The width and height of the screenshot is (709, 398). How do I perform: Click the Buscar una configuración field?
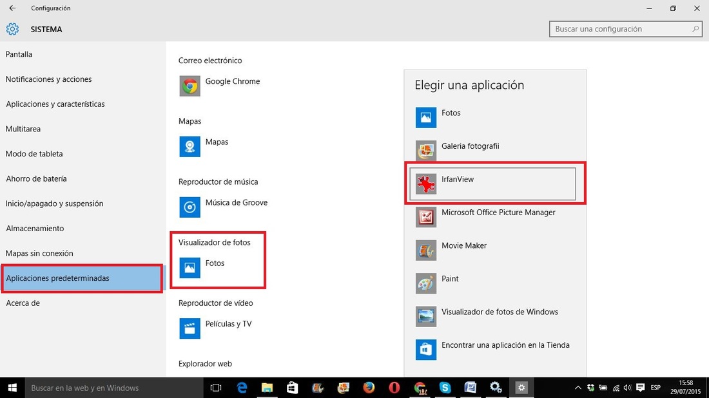626,29
